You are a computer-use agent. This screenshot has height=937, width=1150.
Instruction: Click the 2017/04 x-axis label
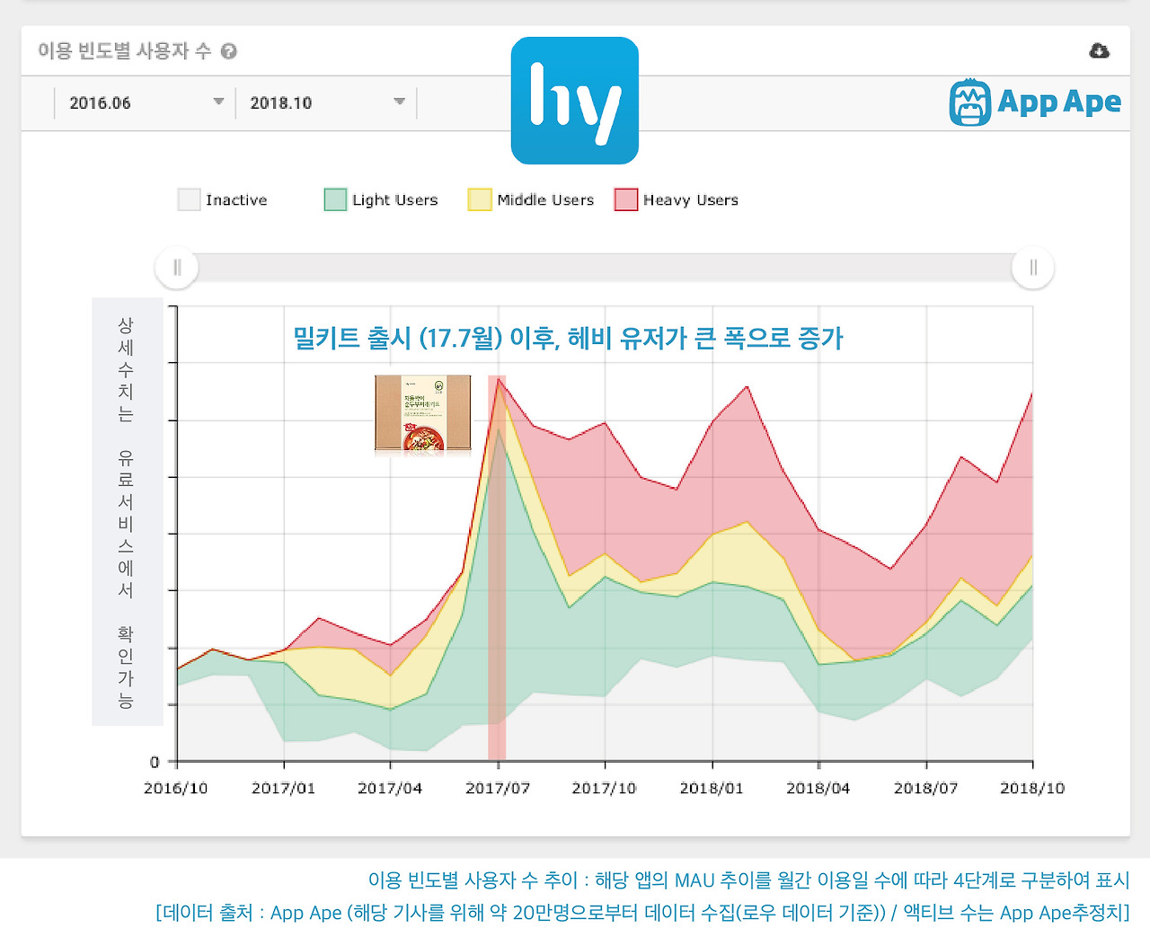click(390, 788)
